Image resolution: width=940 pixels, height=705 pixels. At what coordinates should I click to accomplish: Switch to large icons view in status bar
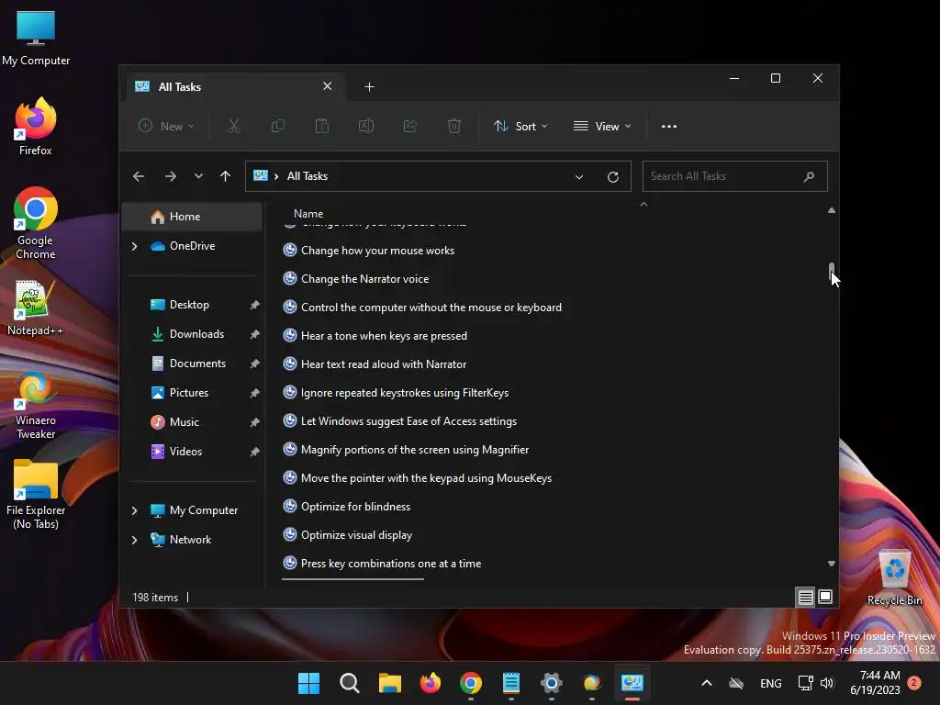825,597
